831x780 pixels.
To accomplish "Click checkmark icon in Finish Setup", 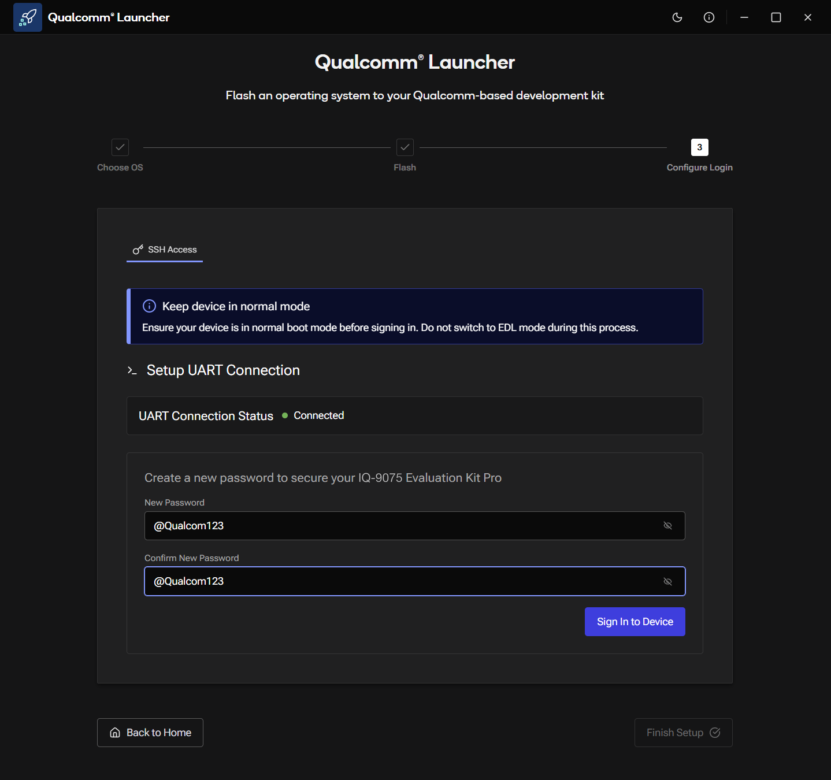I will [715, 733].
